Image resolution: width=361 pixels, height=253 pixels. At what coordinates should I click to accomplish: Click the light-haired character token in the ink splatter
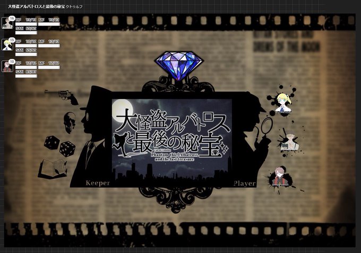[289, 142]
